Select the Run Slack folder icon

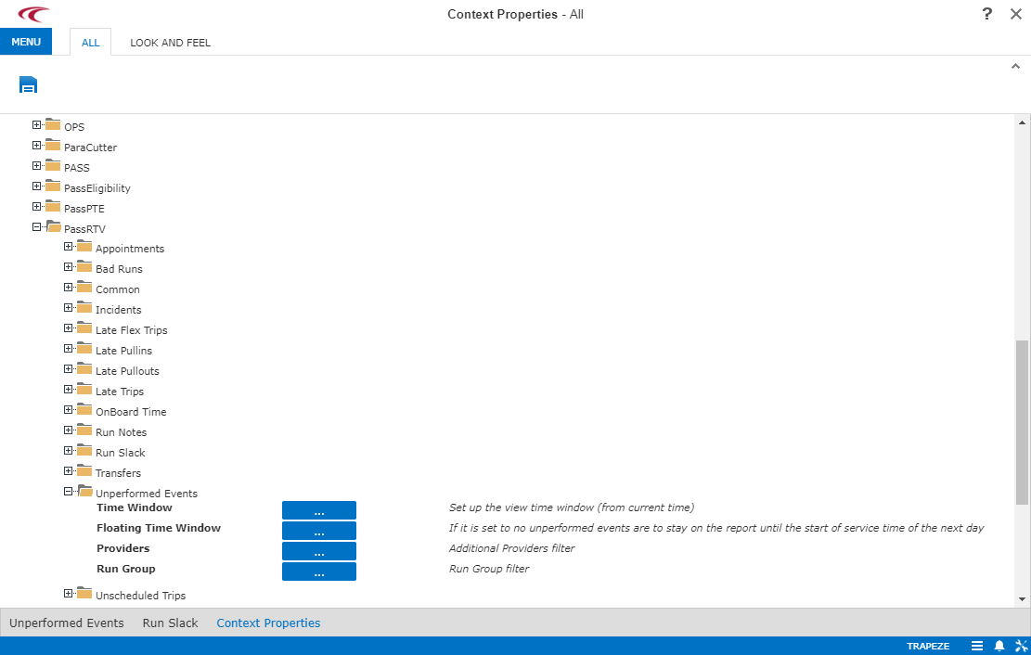(84, 452)
